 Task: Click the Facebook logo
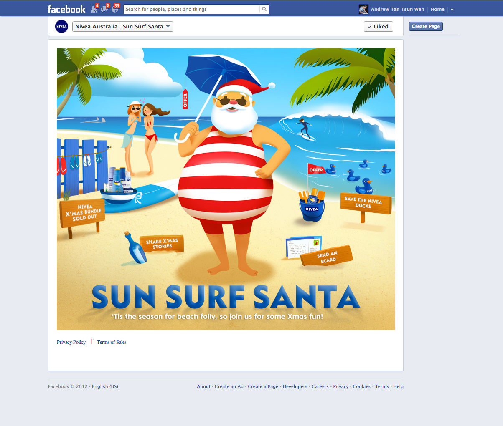[66, 9]
